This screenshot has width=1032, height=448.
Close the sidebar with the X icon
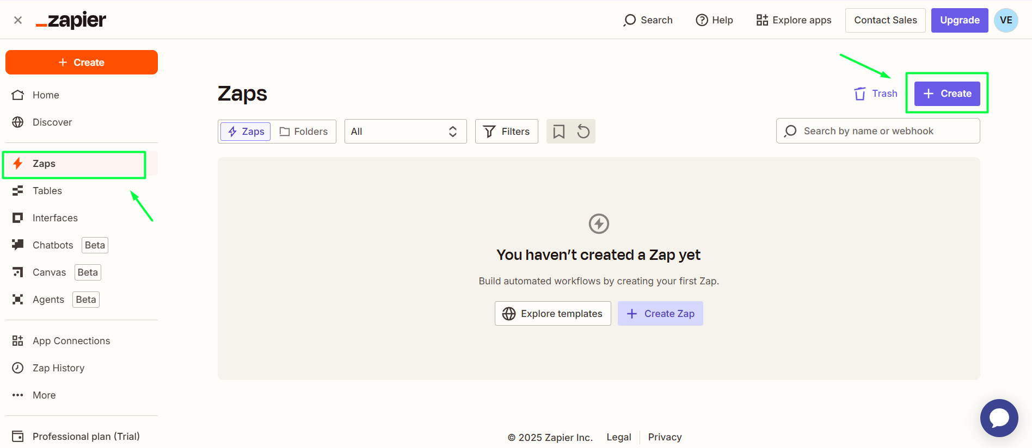tap(18, 20)
